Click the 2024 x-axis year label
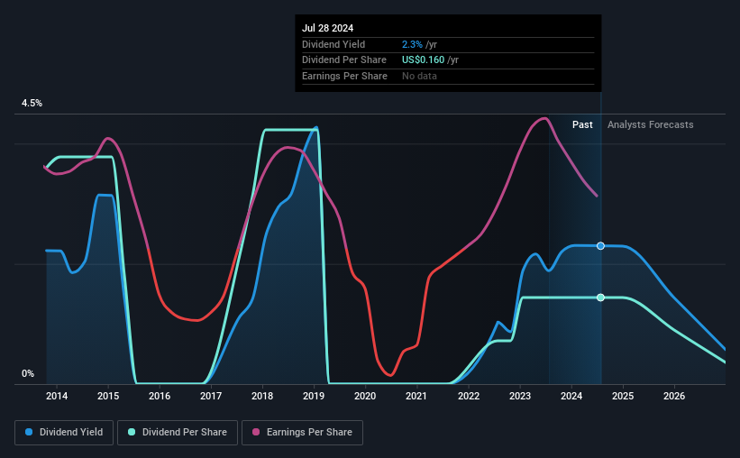This screenshot has width=740, height=458. click(x=571, y=396)
